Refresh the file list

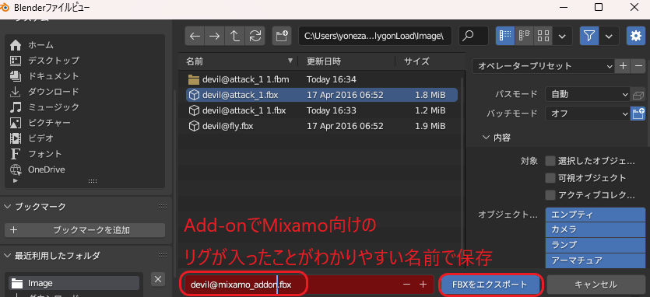[x=255, y=36]
